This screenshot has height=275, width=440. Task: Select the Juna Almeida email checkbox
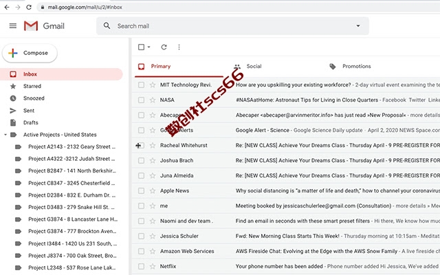(141, 176)
